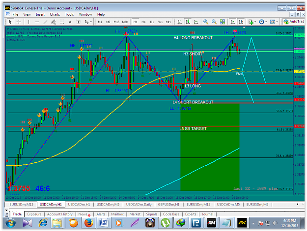Screen dimensions: 307x231
Task: Click the AutoTrading button
Action: click(x=294, y=22)
